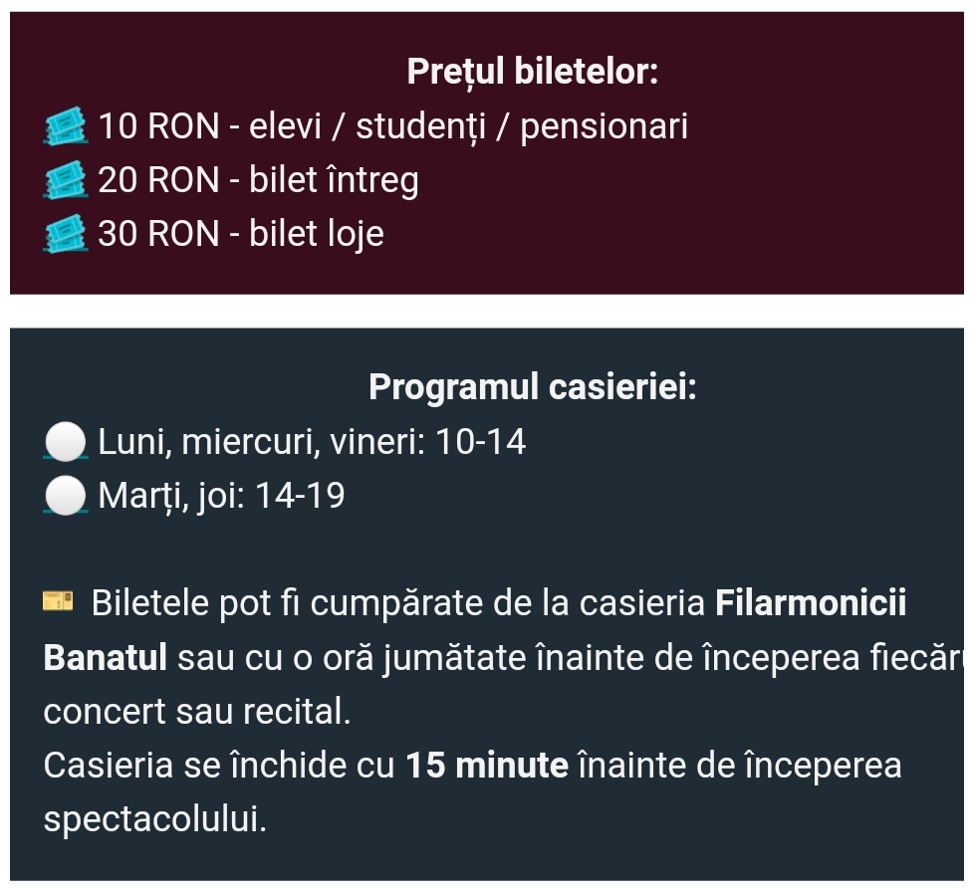Click the Marți, joi: 14-19 schedule
Viewport: 974px width, 891px height.
click(221, 496)
